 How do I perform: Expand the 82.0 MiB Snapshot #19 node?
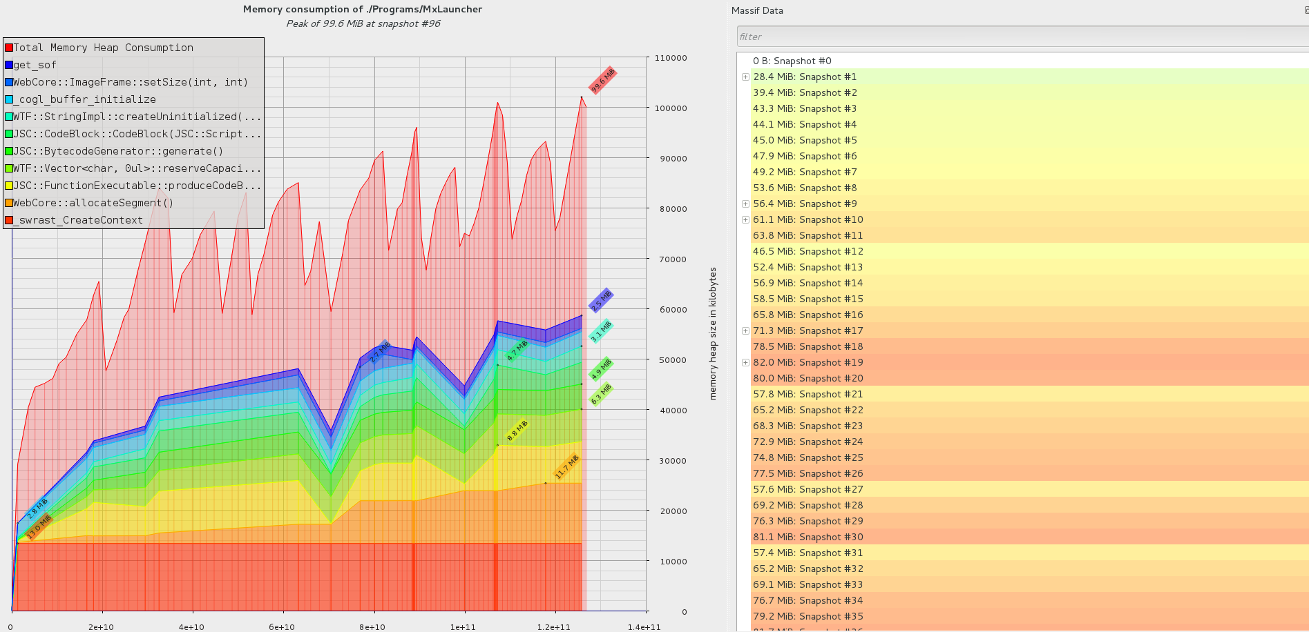click(x=745, y=363)
